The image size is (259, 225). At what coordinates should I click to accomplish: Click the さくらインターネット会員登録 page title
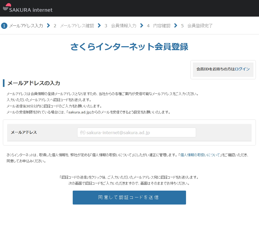(129, 47)
